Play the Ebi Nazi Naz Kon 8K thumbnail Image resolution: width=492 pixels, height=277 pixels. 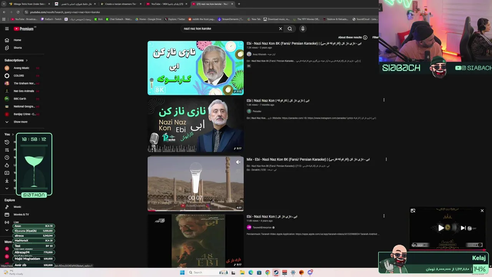196,68
